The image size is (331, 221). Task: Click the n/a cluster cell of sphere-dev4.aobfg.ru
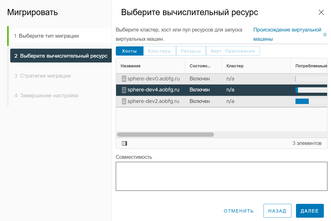pos(230,90)
